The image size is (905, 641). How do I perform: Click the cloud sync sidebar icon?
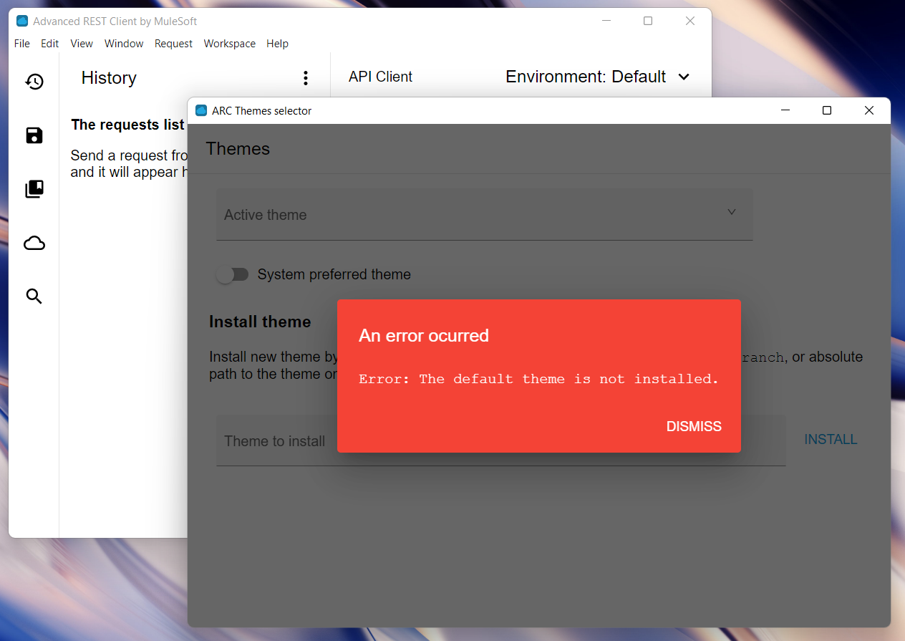[34, 243]
